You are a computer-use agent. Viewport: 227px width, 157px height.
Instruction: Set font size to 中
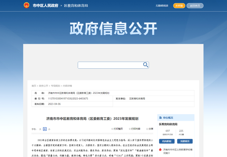pyautogui.click(x=45, y=129)
